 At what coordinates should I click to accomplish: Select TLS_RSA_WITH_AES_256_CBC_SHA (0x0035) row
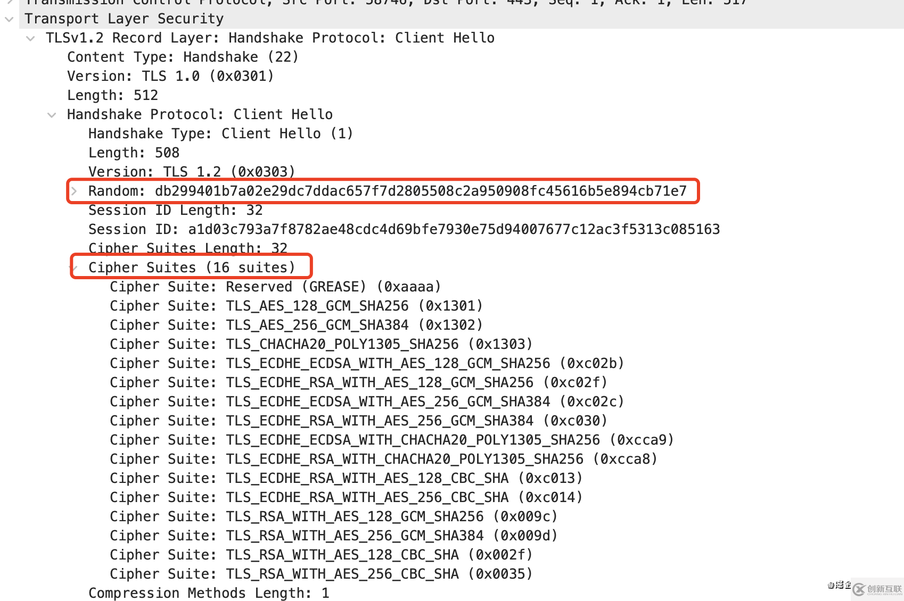click(x=320, y=574)
